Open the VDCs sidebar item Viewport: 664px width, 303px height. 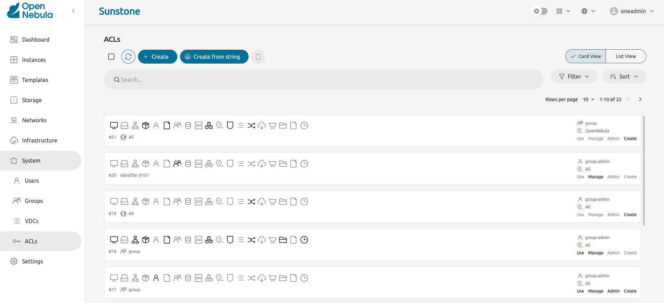(x=32, y=221)
